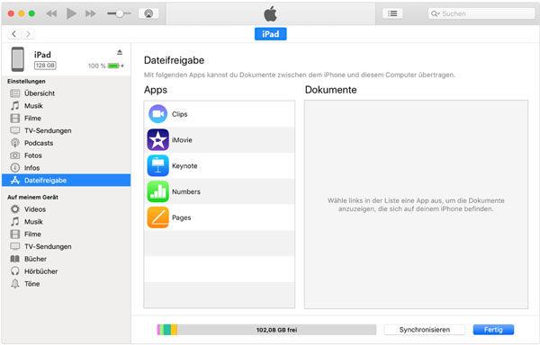The height and width of the screenshot is (345, 540).
Task: Select the Numbers app icon
Action: pos(157,191)
